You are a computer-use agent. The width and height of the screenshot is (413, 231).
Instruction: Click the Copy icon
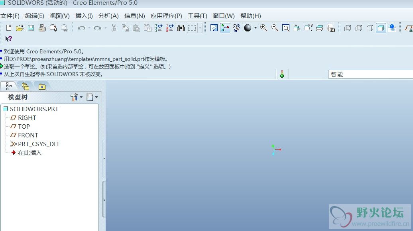coord(125,28)
